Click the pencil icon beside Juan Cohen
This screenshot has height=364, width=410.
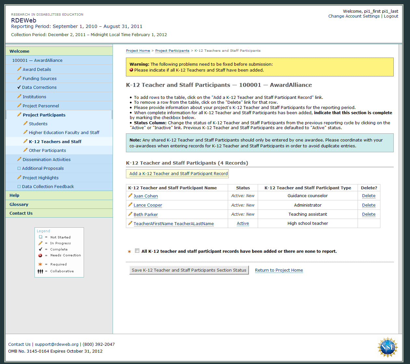130,195
